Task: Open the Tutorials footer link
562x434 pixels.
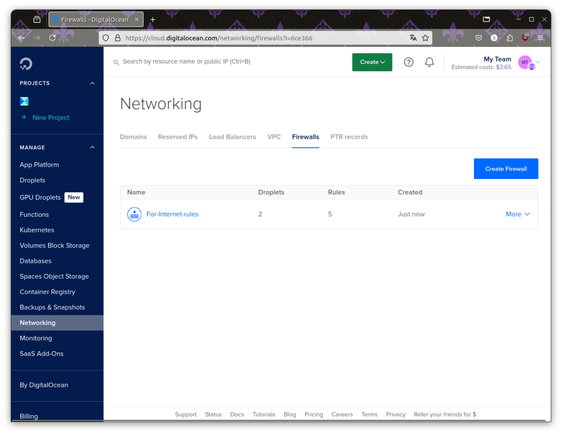Action: pyautogui.click(x=264, y=414)
